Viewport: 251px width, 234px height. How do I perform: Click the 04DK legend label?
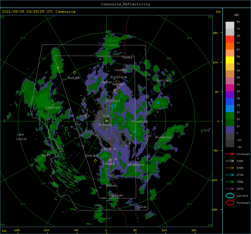240,161
